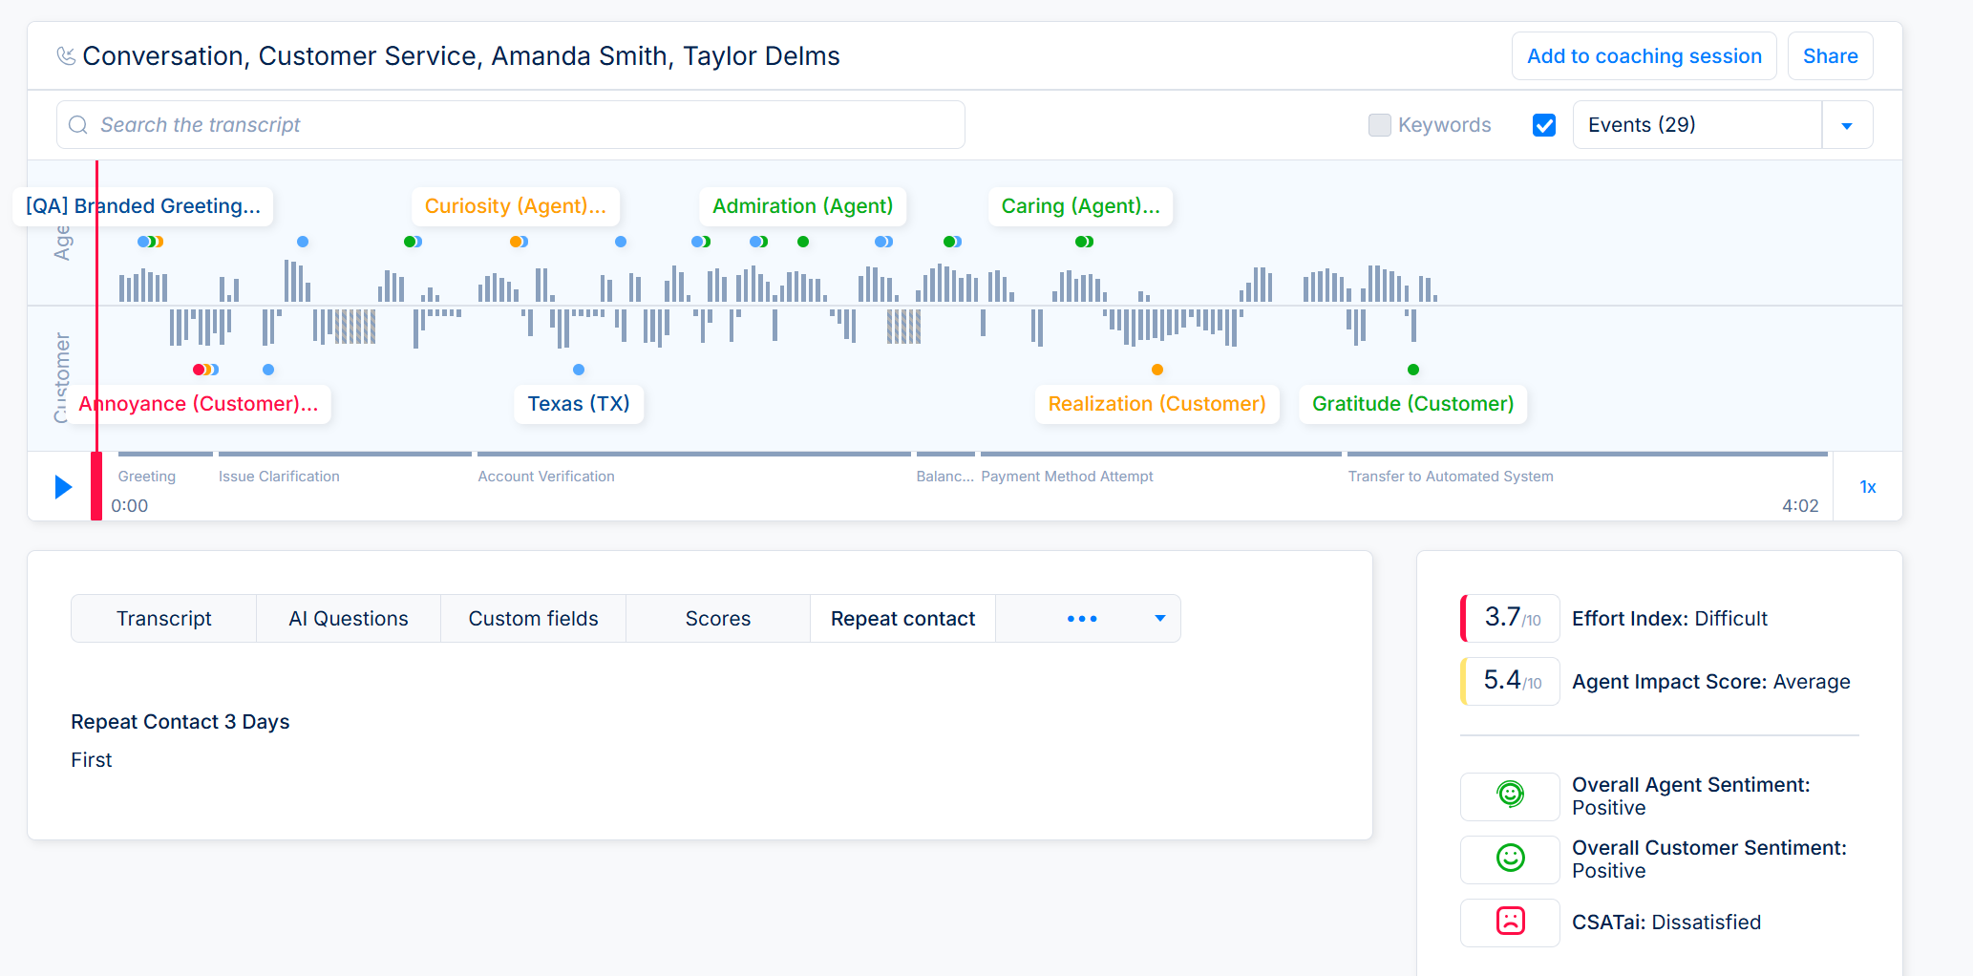
Task: Enable the Keywords checkbox
Action: coord(1379,125)
